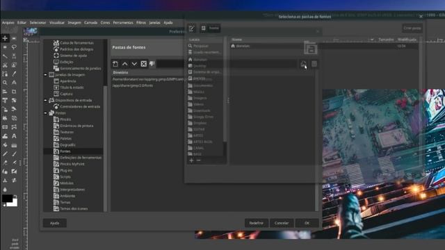This screenshot has width=445, height=250.
Task: Click the Redefinir button
Action: [x=257, y=223]
